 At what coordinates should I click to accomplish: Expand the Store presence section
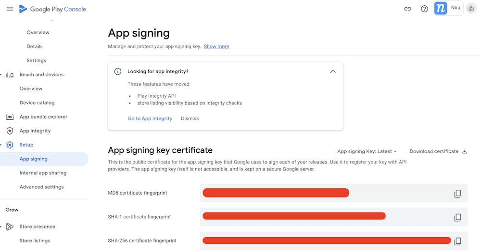tap(1, 226)
